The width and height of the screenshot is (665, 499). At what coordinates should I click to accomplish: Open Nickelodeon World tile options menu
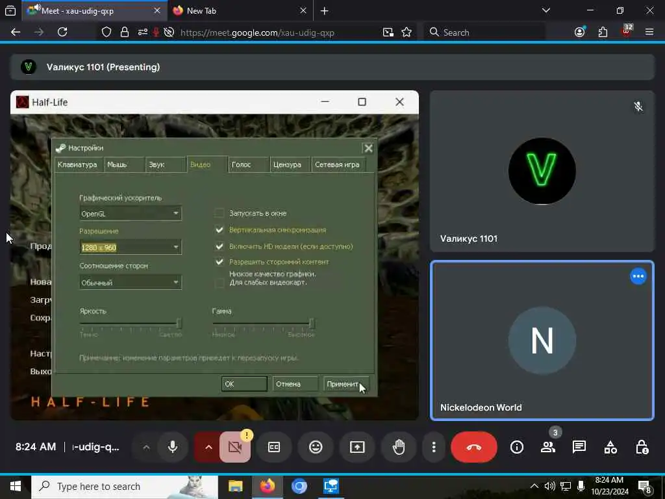pos(638,276)
